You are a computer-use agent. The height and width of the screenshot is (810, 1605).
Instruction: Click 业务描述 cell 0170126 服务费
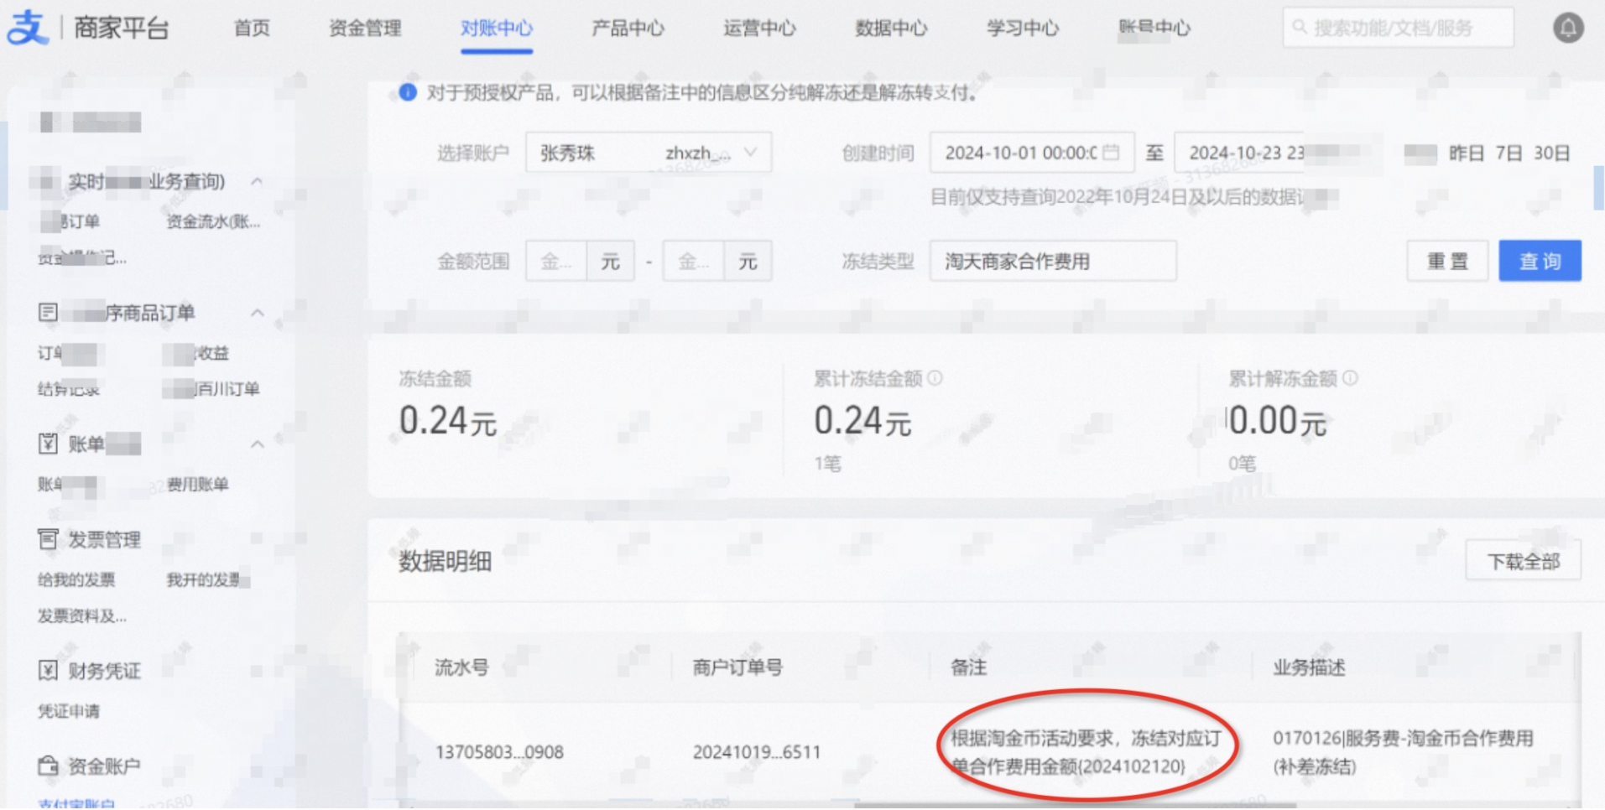(x=1403, y=752)
